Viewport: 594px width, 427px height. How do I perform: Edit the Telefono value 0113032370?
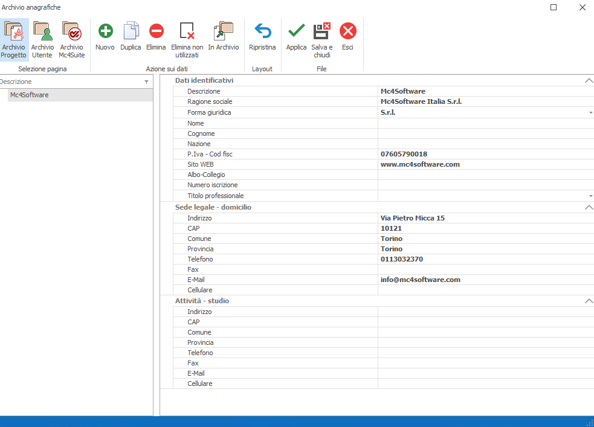pyautogui.click(x=486, y=259)
